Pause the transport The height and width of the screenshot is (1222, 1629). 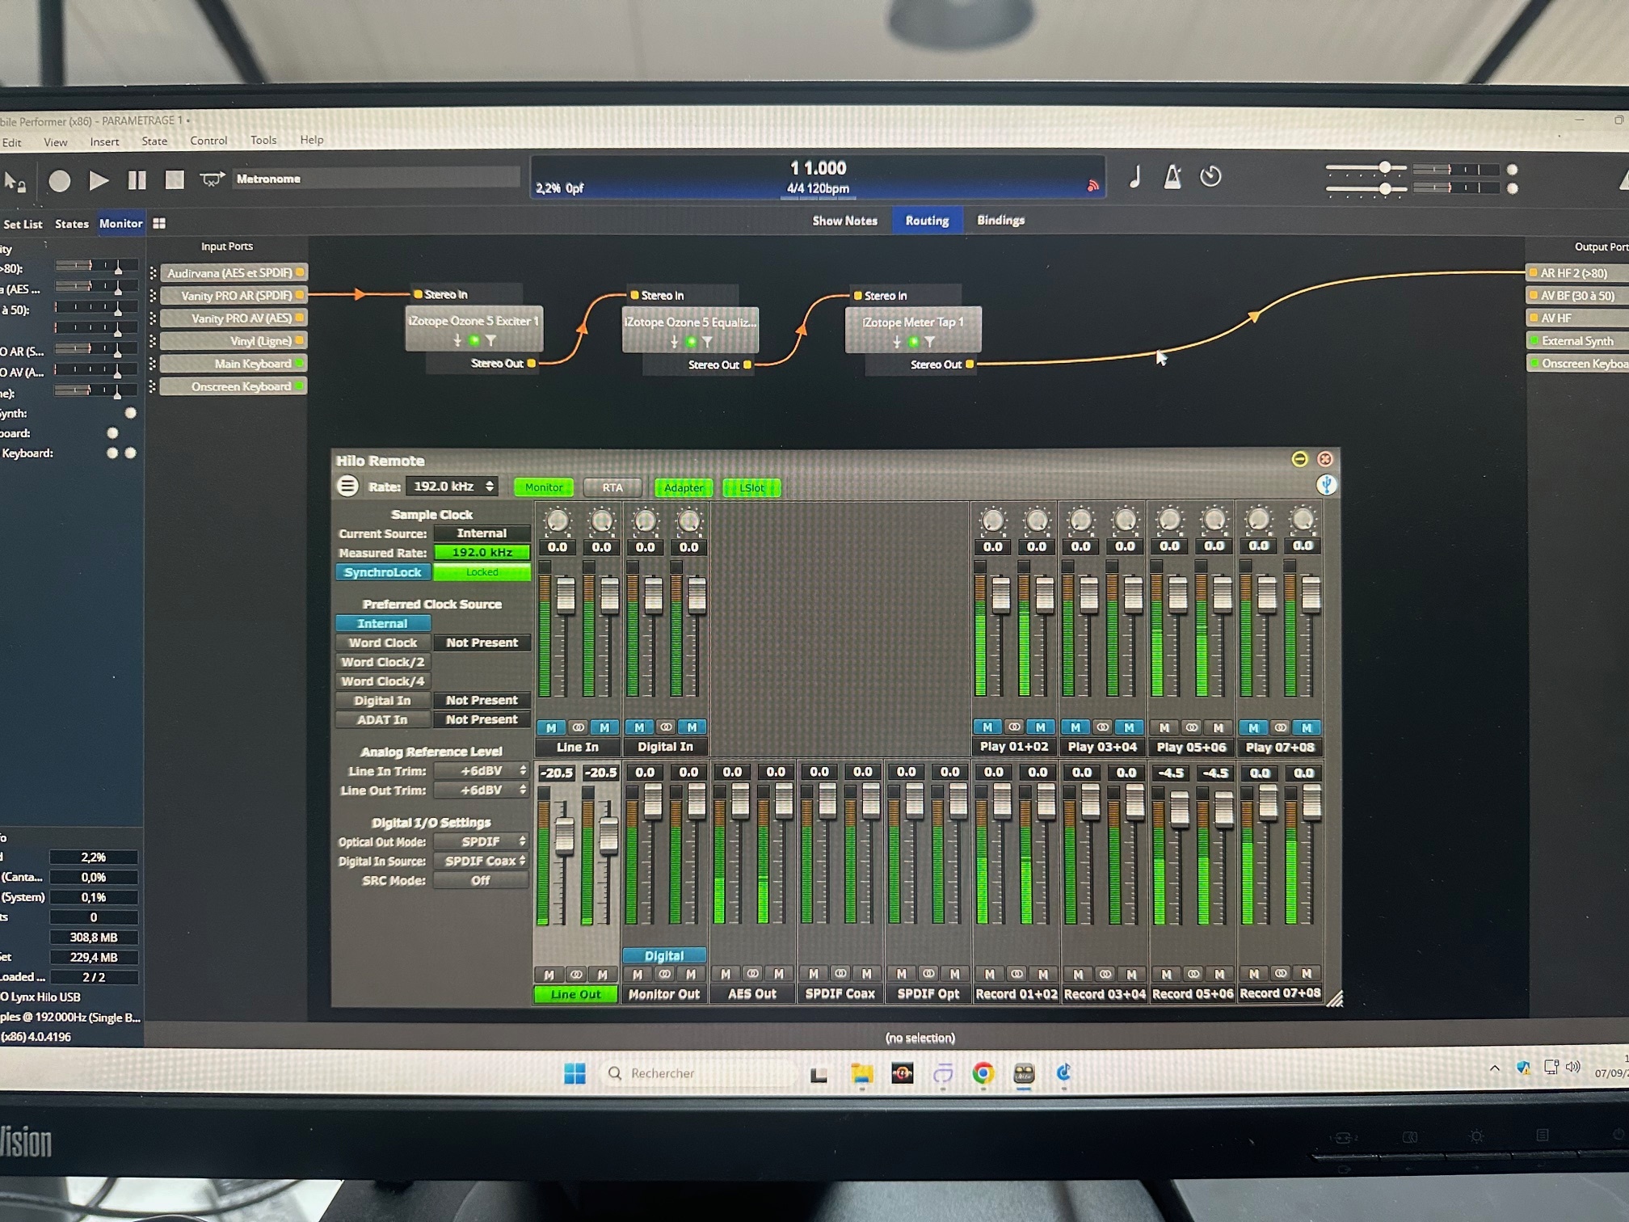point(137,180)
